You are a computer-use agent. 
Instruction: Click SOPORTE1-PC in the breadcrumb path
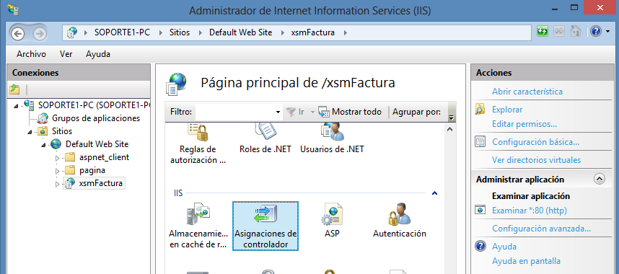coord(122,32)
